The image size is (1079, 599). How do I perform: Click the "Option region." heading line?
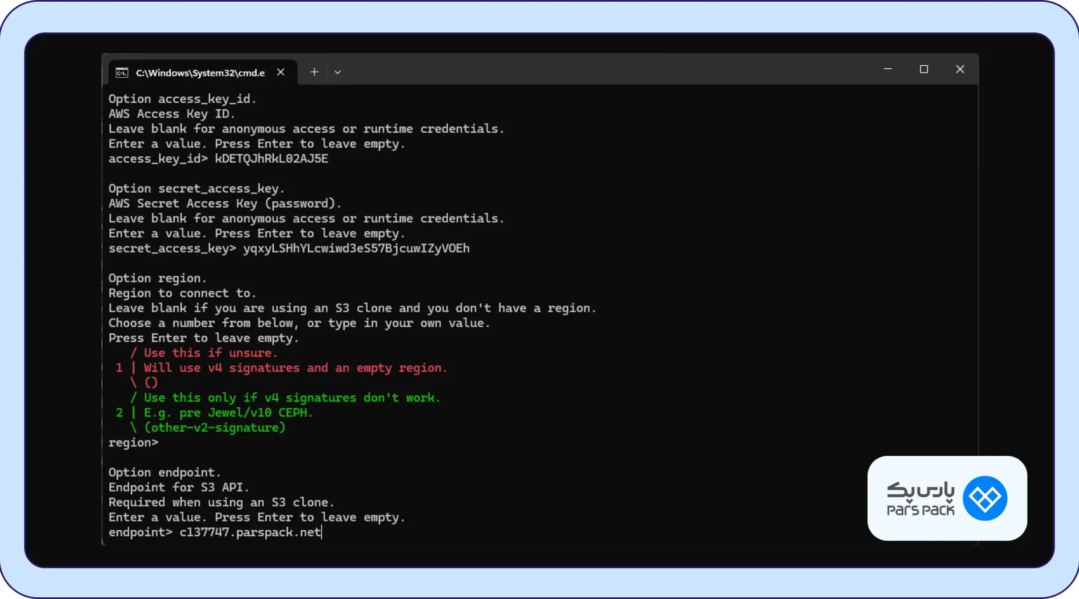coord(157,278)
